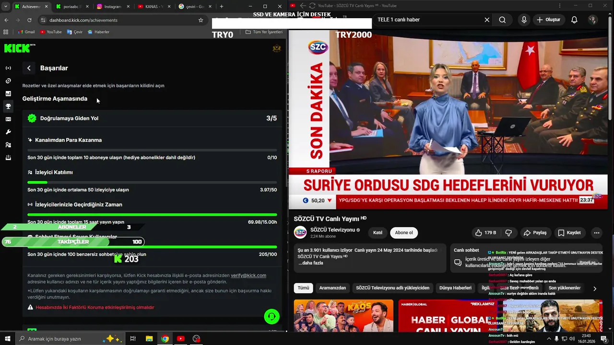Image resolution: width=614 pixels, height=345 pixels.
Task: Click Katıl join button
Action: (378, 232)
